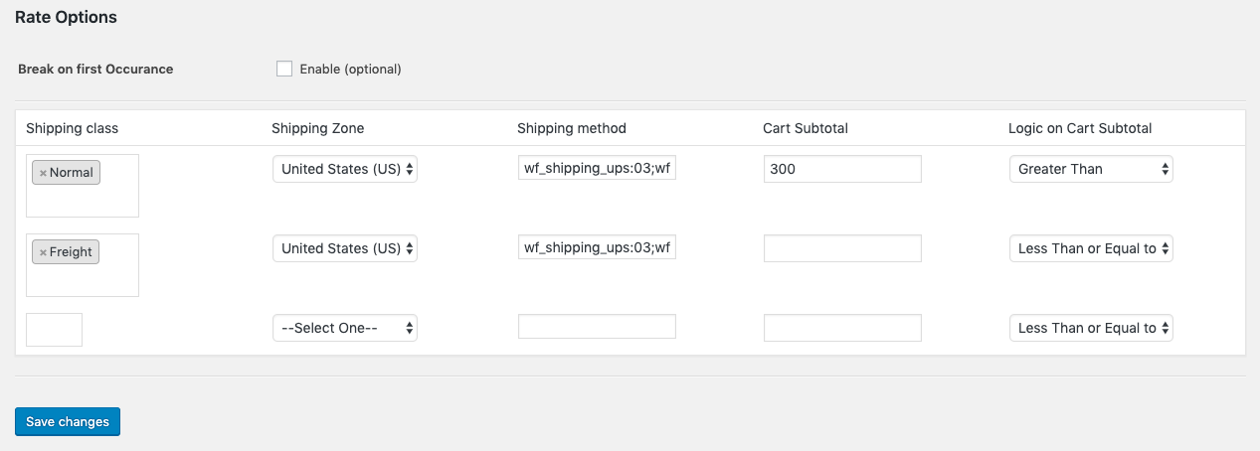This screenshot has height=451, width=1260.
Task: Open Freight row Less Than or Equal to dropdown
Action: (1091, 248)
